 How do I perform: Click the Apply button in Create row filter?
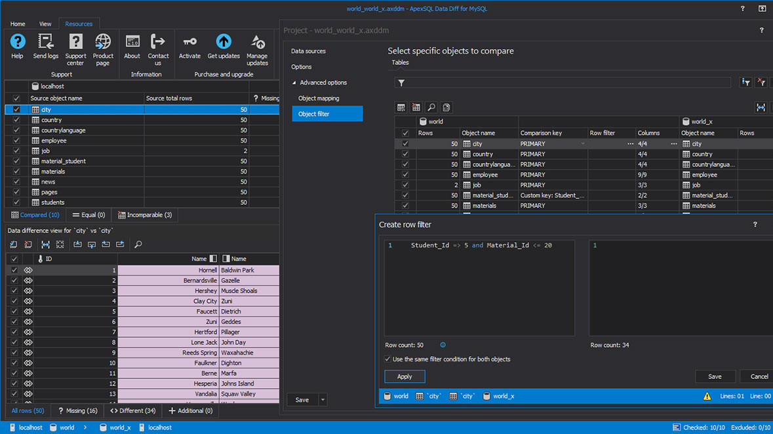[404, 376]
